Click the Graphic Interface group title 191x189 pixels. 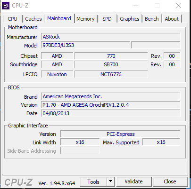(x=28, y=126)
